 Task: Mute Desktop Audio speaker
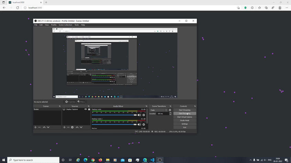pos(139,115)
